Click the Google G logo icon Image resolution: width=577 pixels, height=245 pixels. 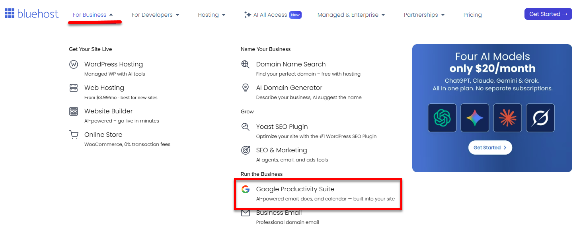coord(246,189)
